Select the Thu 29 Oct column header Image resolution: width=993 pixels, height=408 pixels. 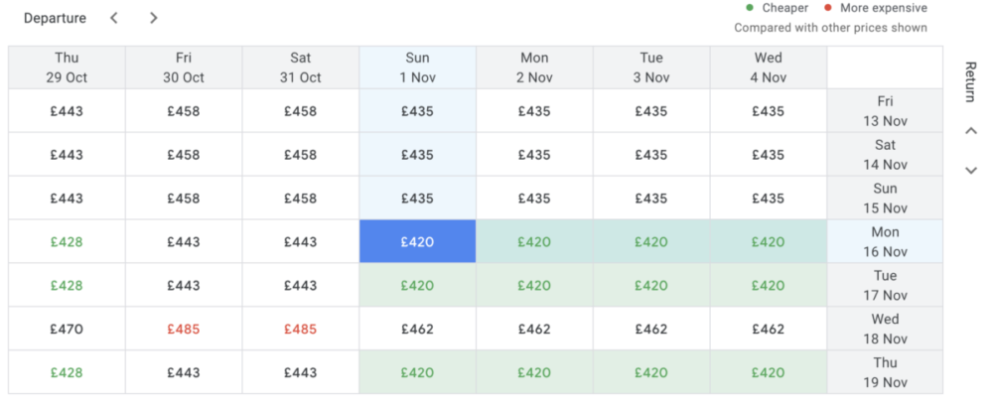point(67,68)
